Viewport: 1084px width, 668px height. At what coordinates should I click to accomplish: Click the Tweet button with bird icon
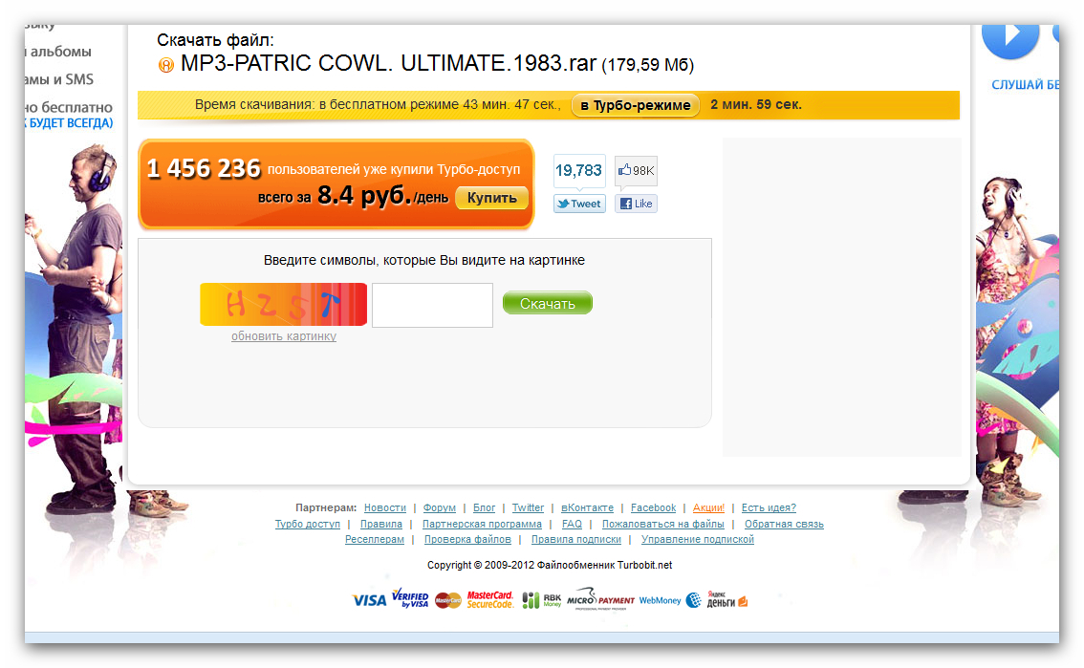point(579,204)
